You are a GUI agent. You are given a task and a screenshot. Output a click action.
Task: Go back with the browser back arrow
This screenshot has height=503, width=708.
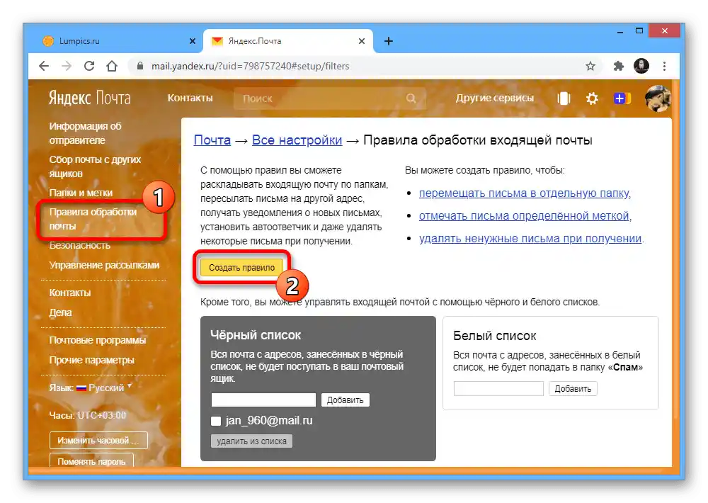[44, 66]
